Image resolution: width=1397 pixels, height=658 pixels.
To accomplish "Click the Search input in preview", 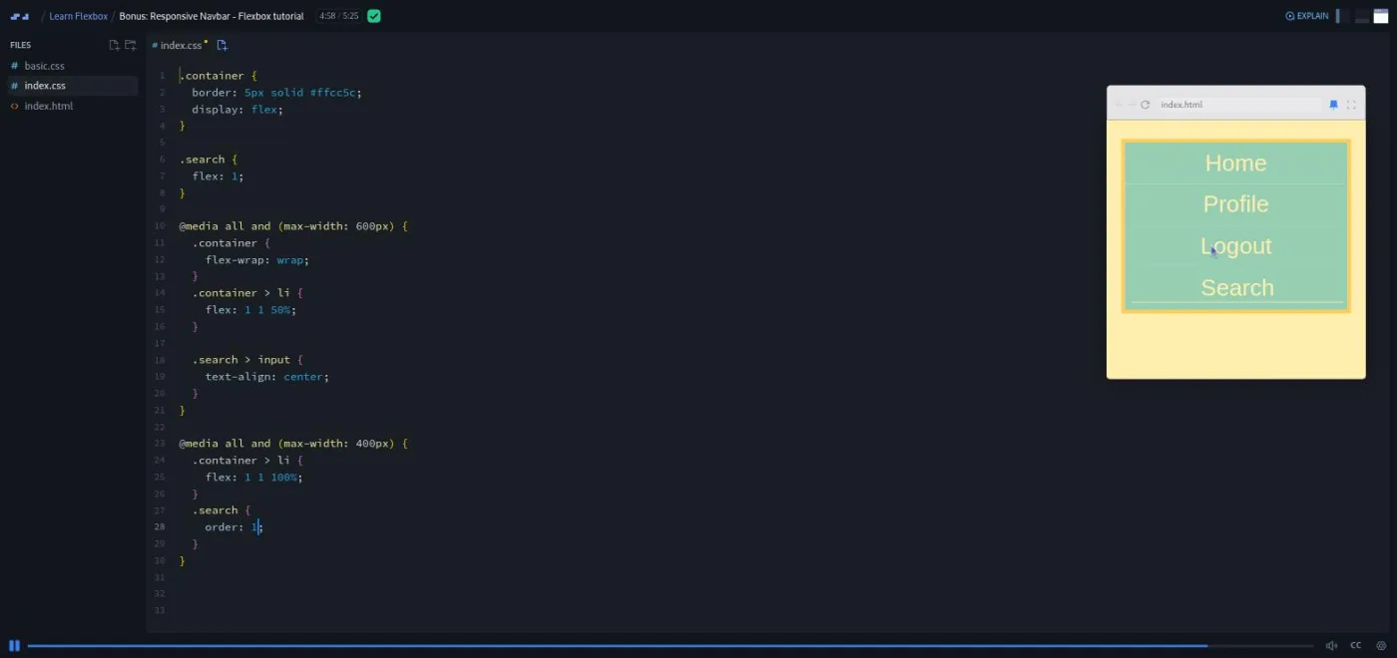I will coord(1237,288).
